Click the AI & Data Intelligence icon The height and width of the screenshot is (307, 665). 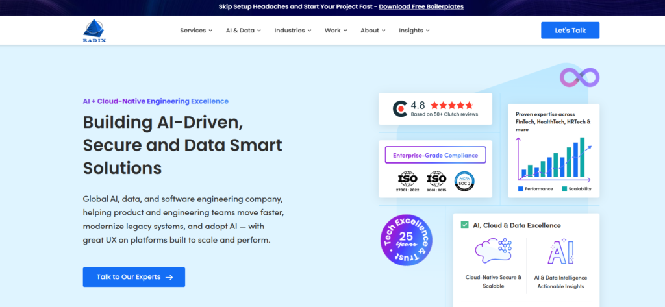560,251
